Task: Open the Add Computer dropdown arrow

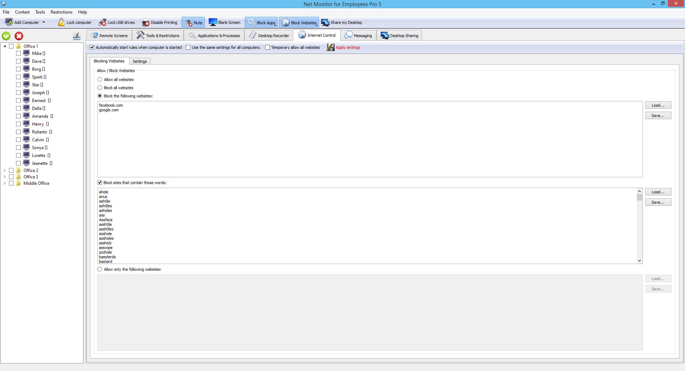Action: click(x=44, y=22)
